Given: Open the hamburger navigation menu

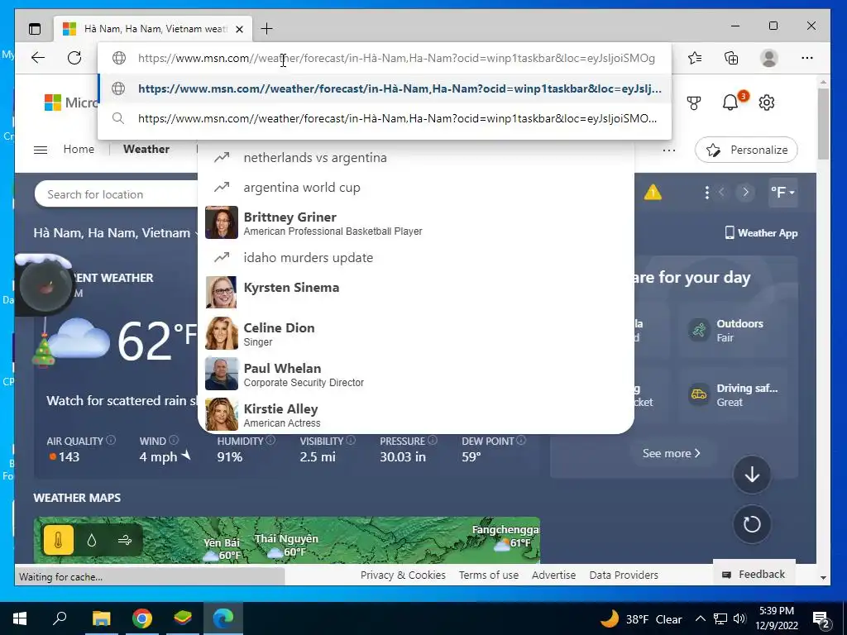Looking at the screenshot, I should (x=41, y=150).
